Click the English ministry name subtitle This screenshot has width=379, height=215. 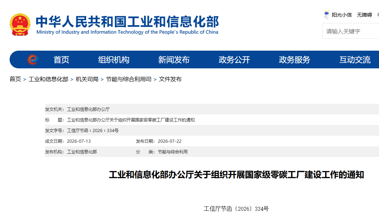click(127, 32)
